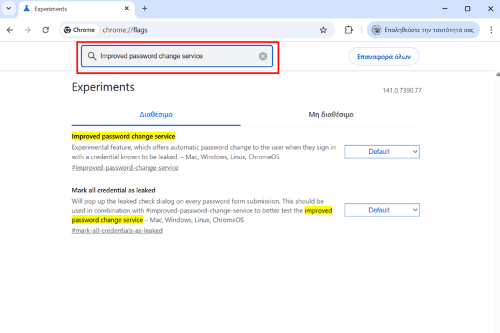
Task: Close the Experiments tab
Action: coord(127,9)
